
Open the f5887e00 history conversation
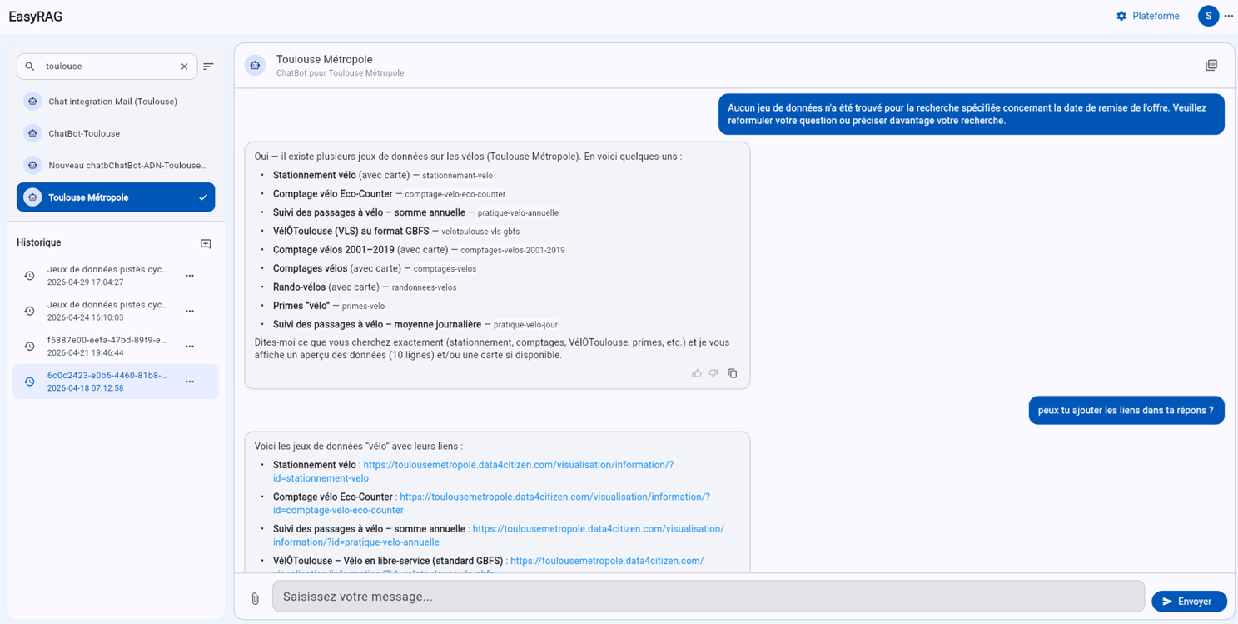116,346
